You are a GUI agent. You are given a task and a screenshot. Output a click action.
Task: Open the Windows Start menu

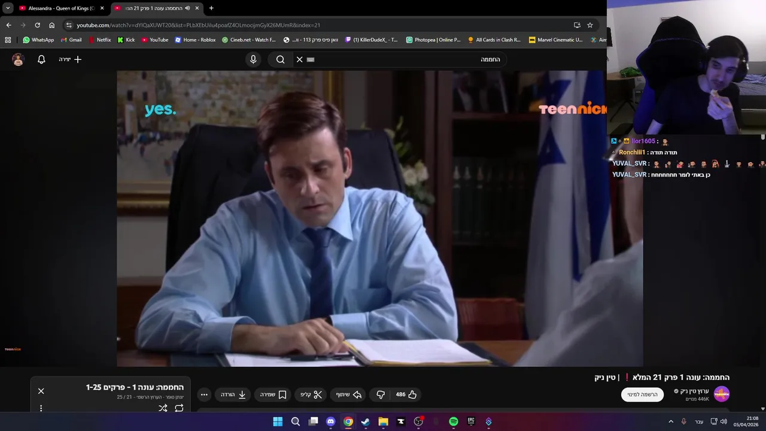coord(278,421)
